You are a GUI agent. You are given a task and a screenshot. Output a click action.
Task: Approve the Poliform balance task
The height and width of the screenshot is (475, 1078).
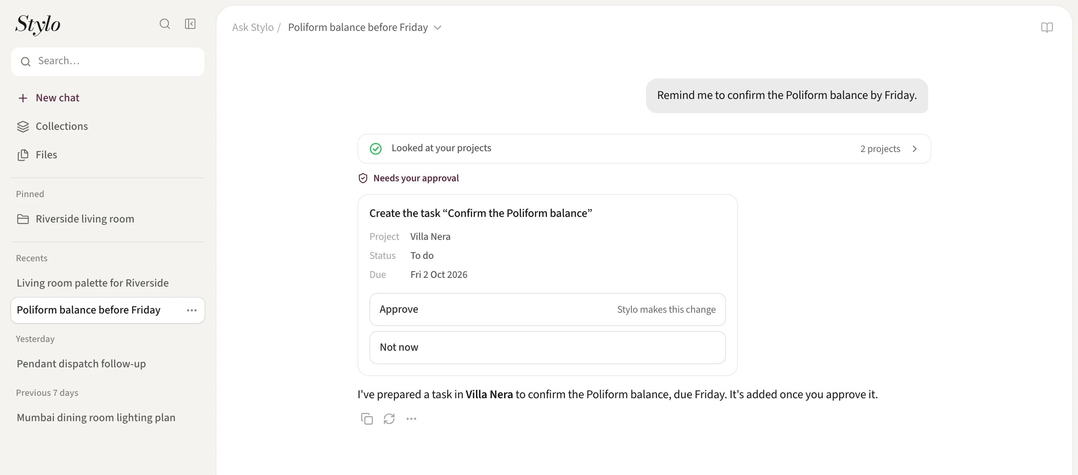pyautogui.click(x=547, y=310)
